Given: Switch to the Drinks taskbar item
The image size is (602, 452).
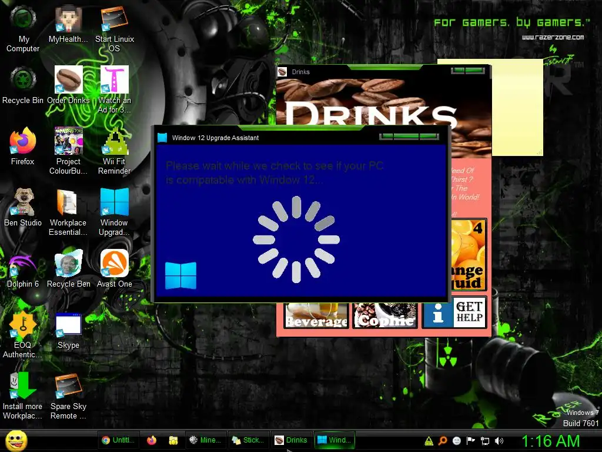Looking at the screenshot, I should tap(291, 440).
